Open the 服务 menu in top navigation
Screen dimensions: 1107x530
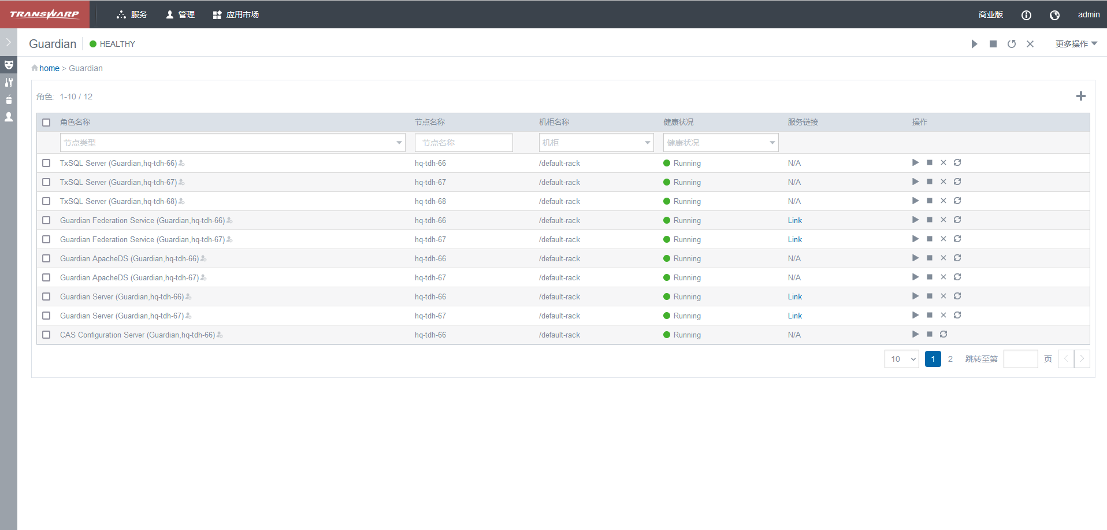(x=132, y=14)
